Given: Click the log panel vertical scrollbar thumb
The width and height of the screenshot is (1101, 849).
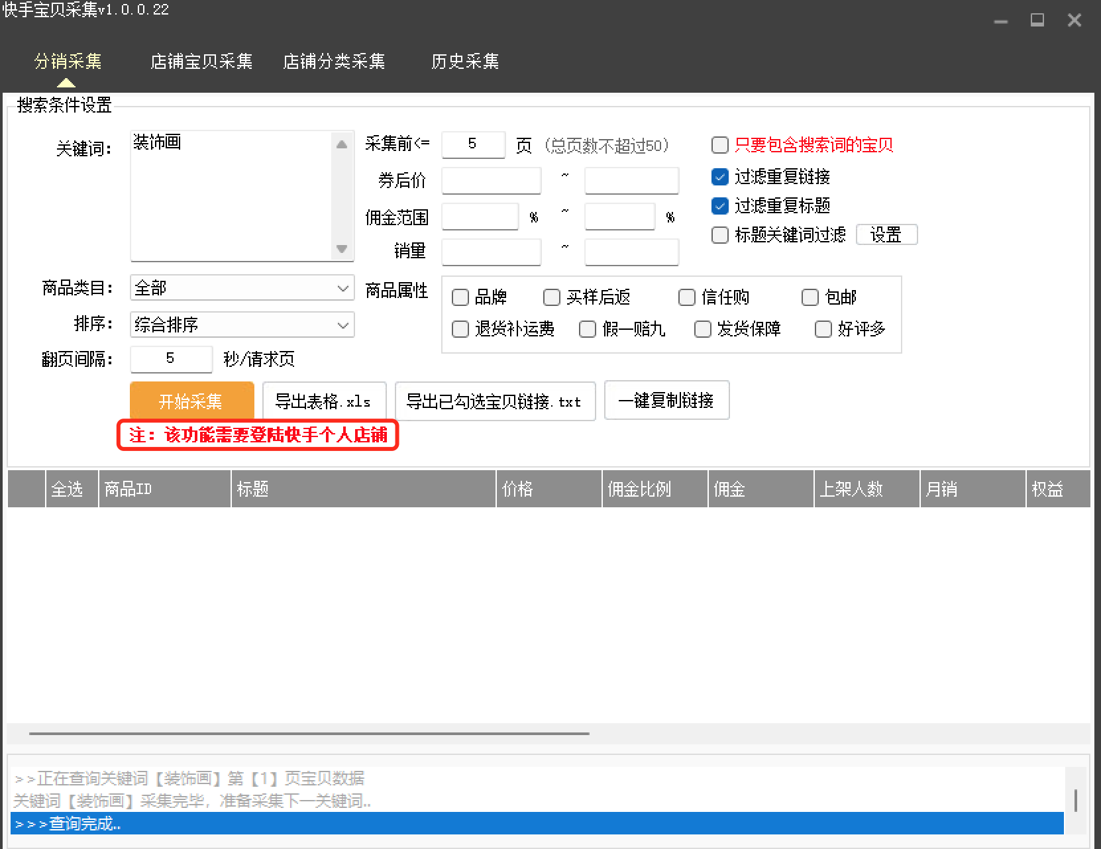Looking at the screenshot, I should coord(1075,801).
